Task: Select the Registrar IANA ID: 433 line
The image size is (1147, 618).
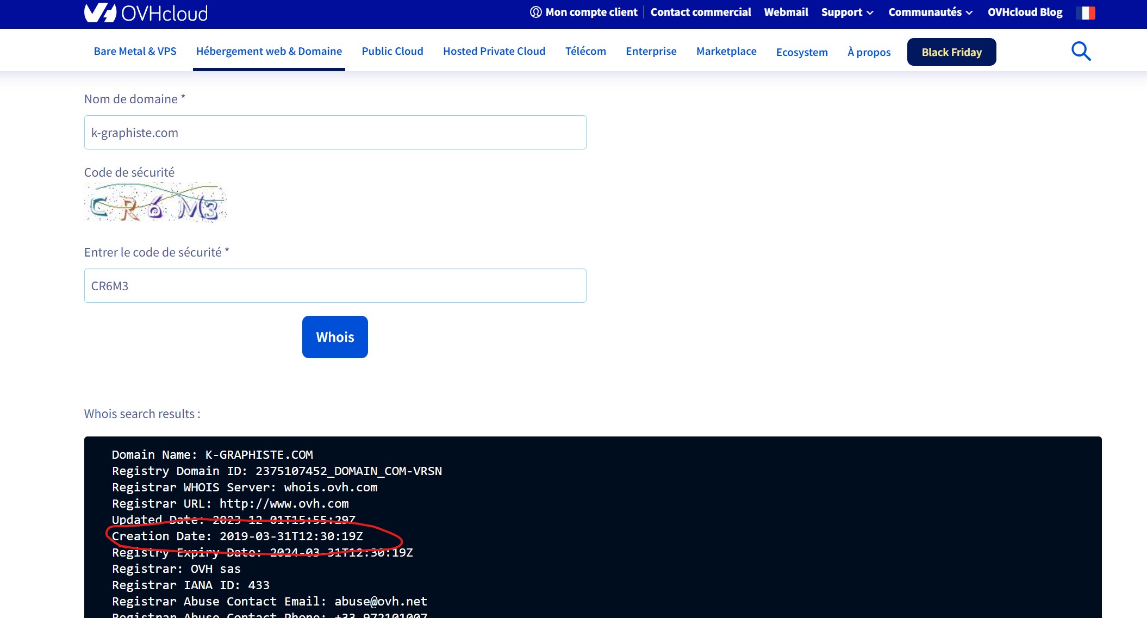Action: pyautogui.click(x=191, y=585)
